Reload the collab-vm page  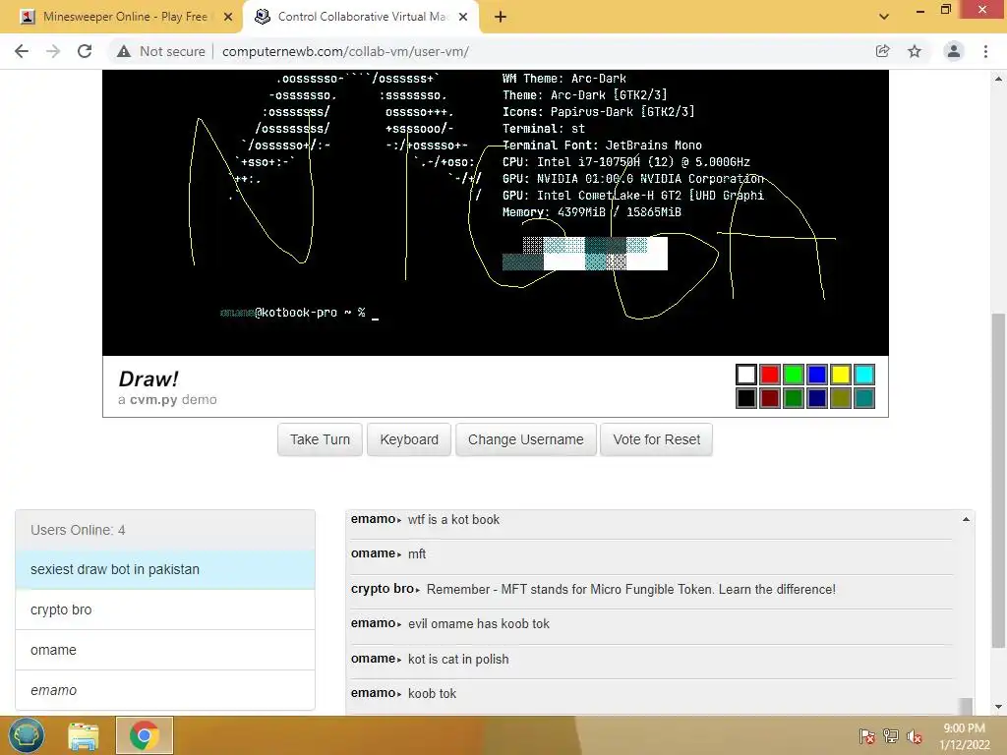click(x=85, y=51)
